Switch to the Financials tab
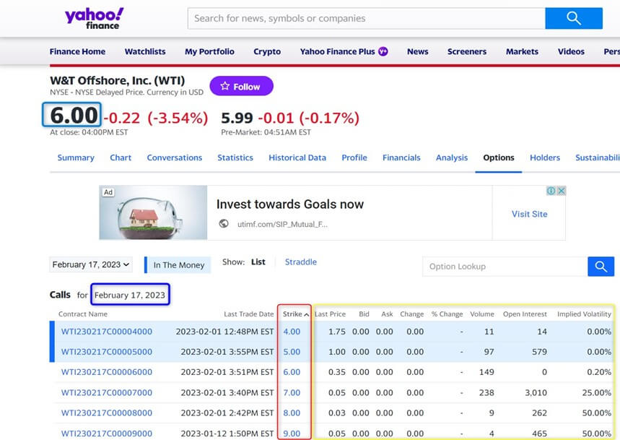 coord(401,158)
